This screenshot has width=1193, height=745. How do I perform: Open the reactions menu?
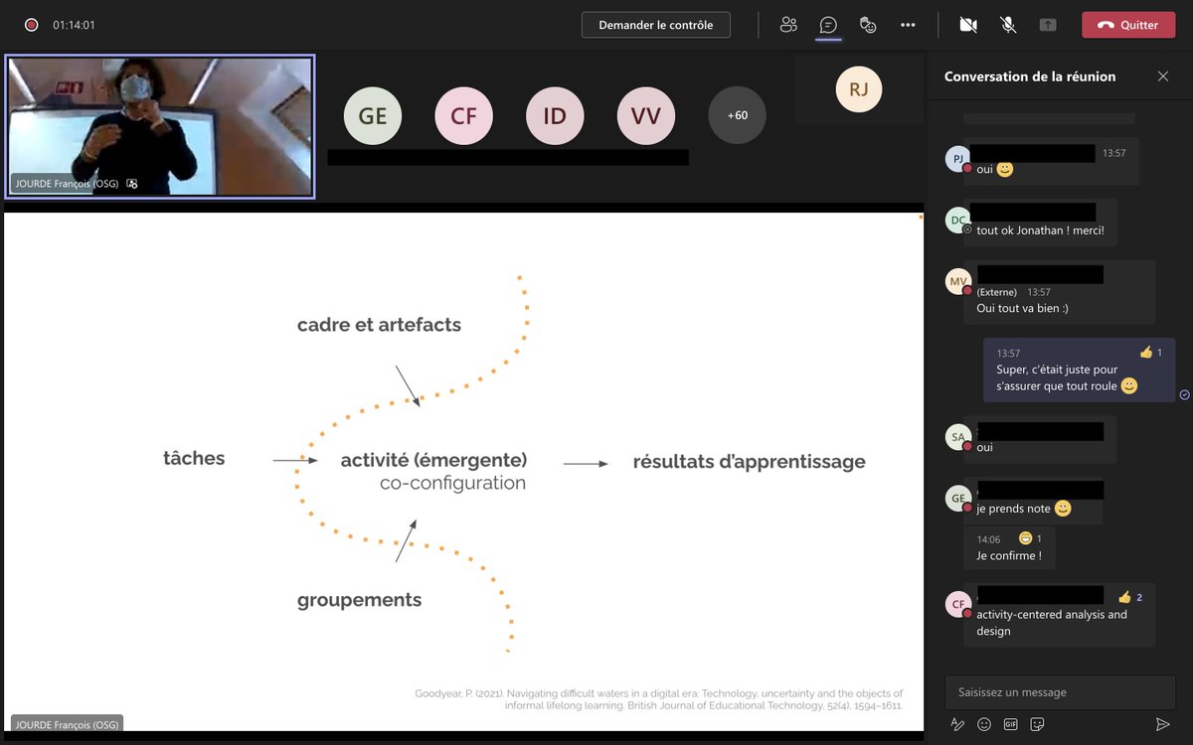[868, 25]
